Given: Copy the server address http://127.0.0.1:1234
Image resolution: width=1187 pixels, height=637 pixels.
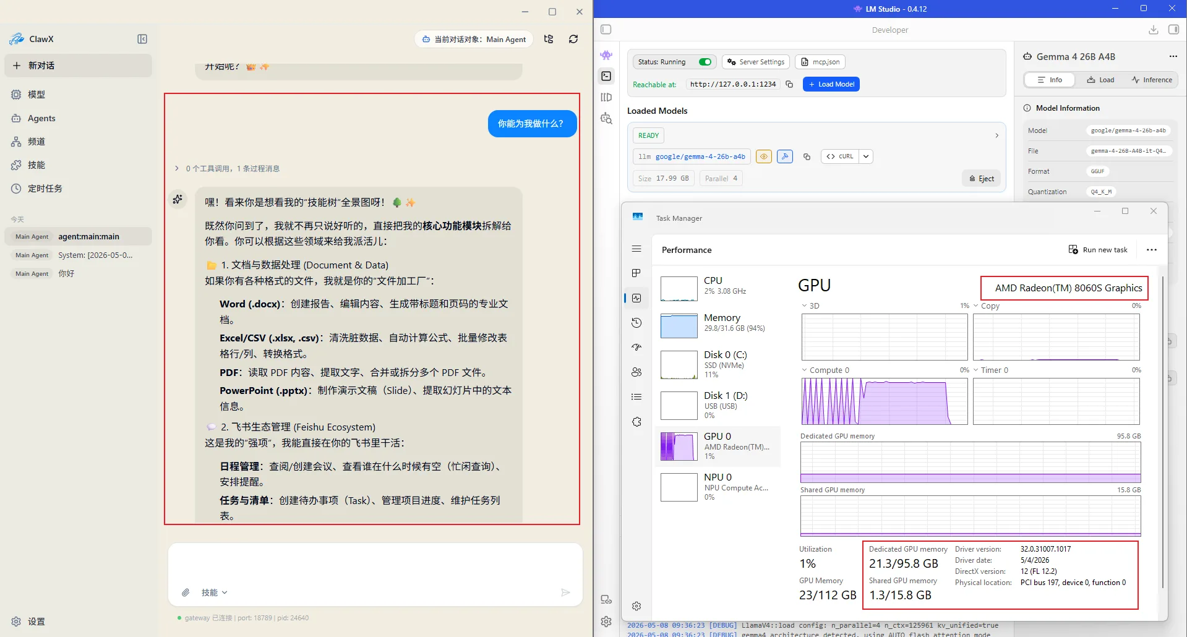Looking at the screenshot, I should 789,84.
